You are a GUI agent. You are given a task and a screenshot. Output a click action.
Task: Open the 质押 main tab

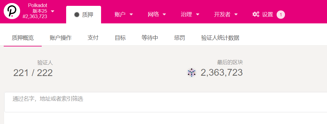84,14
